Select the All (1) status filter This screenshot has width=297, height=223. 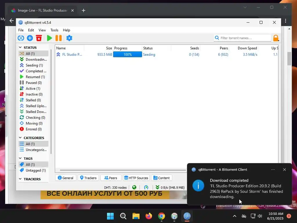click(34, 53)
